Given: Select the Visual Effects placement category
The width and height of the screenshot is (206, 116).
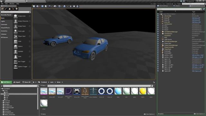Looking at the screenshot, I should point(5,28).
